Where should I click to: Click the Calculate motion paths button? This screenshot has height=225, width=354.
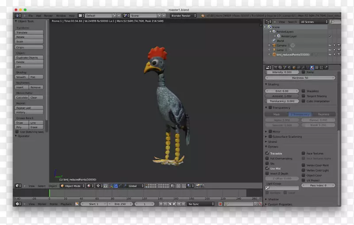[22, 97]
